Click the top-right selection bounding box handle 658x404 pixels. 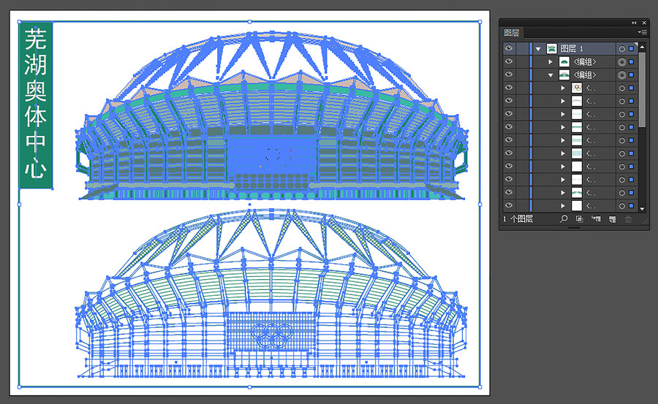pos(480,22)
